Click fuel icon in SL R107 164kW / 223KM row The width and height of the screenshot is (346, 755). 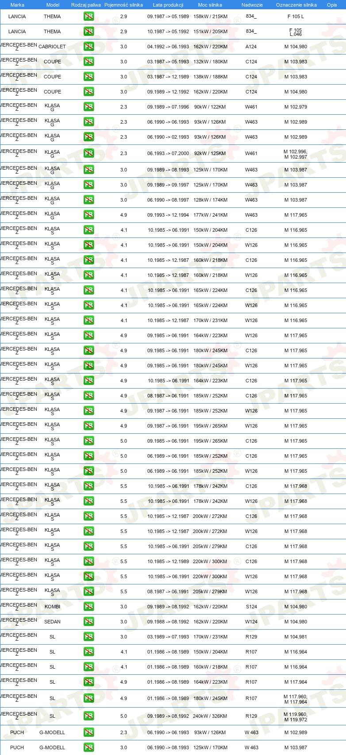(88, 682)
